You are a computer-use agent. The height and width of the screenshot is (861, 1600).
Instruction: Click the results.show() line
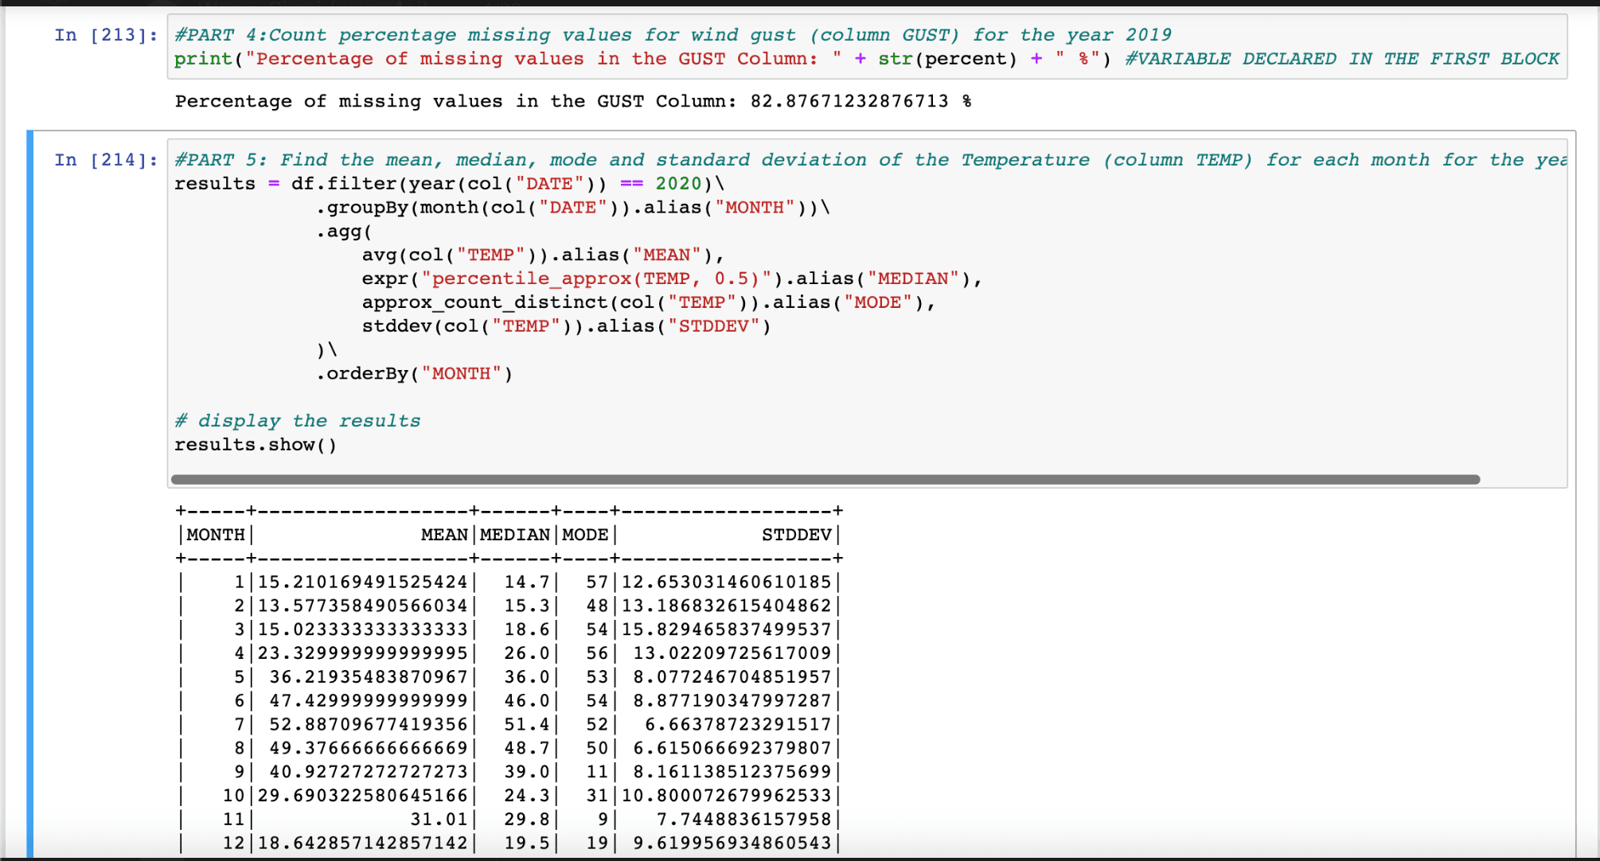point(256,445)
